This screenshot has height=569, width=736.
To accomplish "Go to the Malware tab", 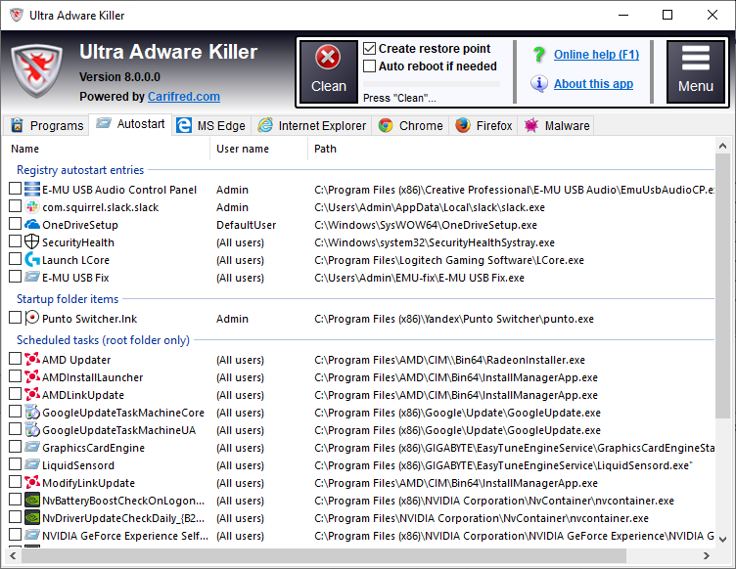I will [557, 125].
